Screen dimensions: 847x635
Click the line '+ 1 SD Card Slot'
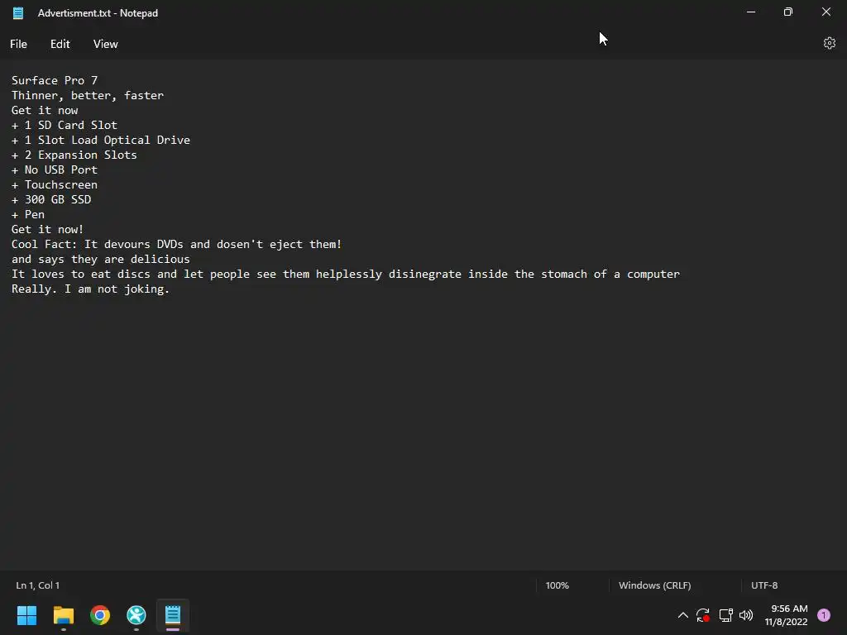point(65,126)
